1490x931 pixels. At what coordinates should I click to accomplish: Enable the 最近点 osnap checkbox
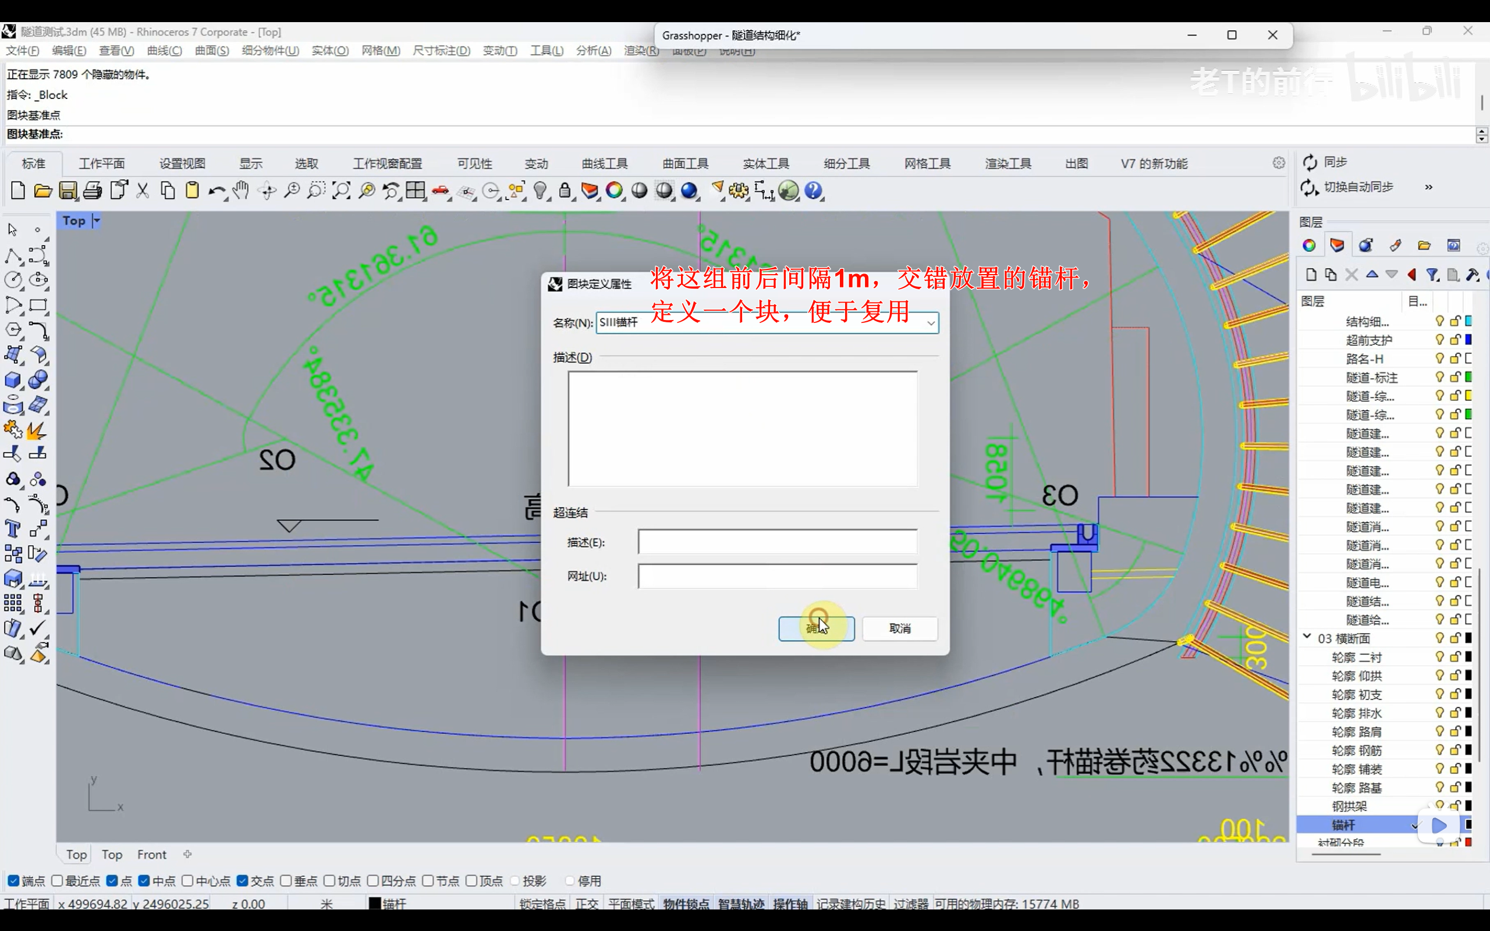coord(57,880)
